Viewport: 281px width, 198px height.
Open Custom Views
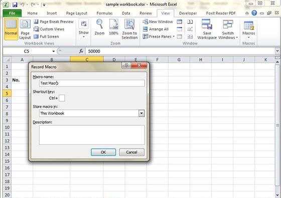(49, 29)
